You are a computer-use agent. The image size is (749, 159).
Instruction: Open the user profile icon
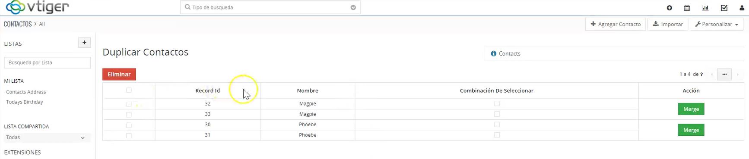point(742,8)
